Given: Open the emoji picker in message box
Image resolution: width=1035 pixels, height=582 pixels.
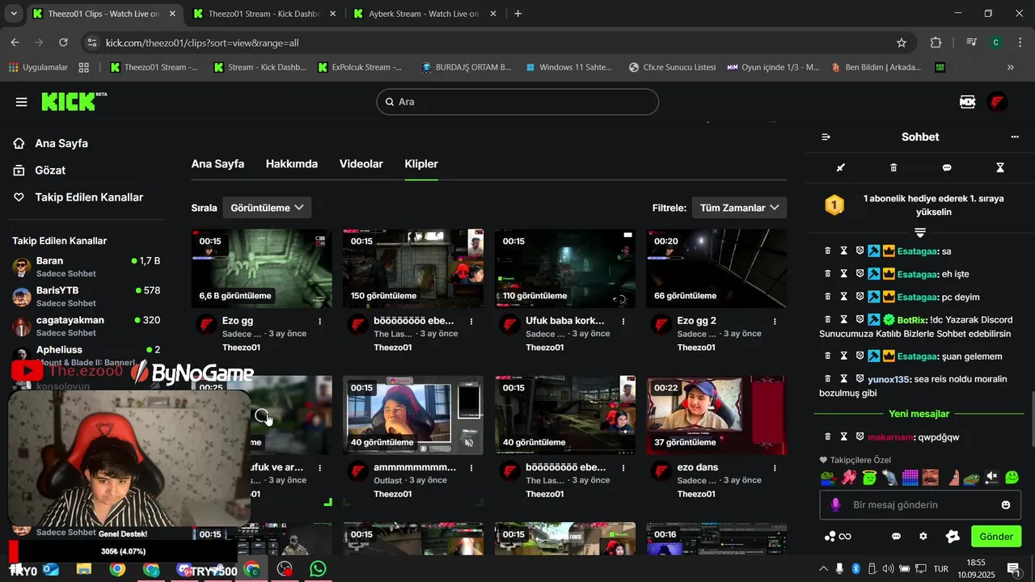Looking at the screenshot, I should click(x=1006, y=505).
